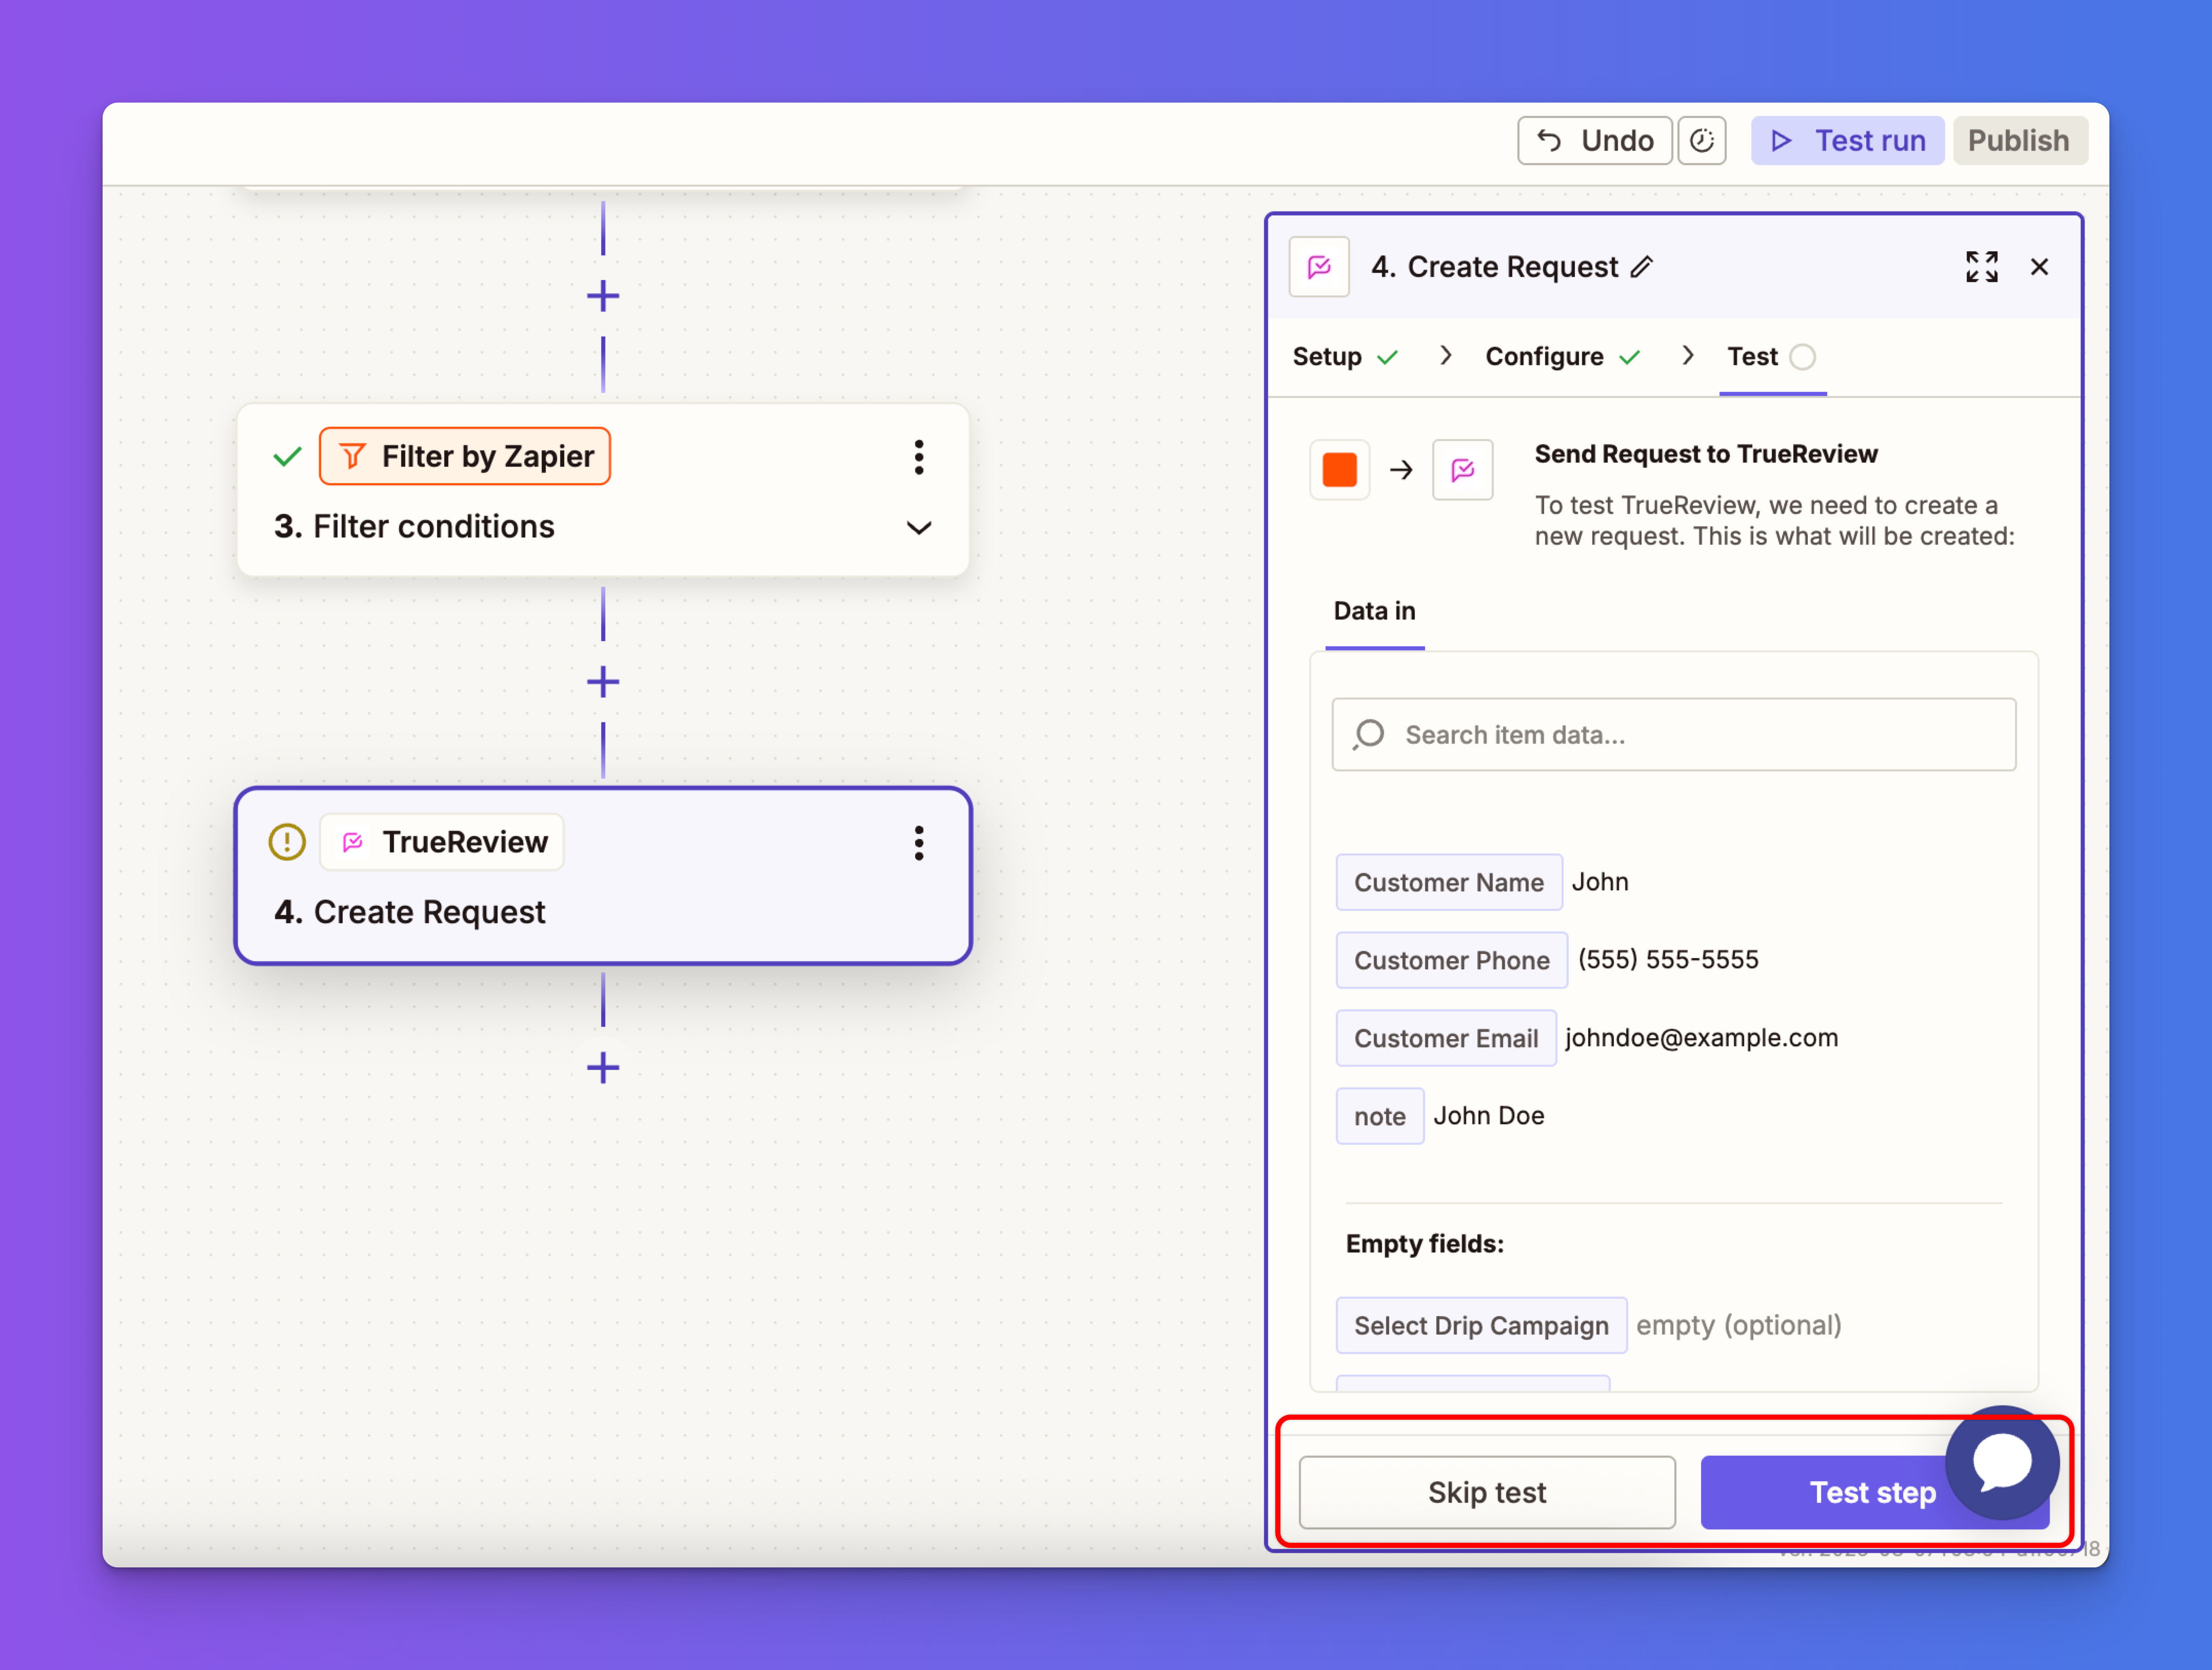Add a step below Create Request
Screen dimensions: 2212x1670
coord(603,1068)
